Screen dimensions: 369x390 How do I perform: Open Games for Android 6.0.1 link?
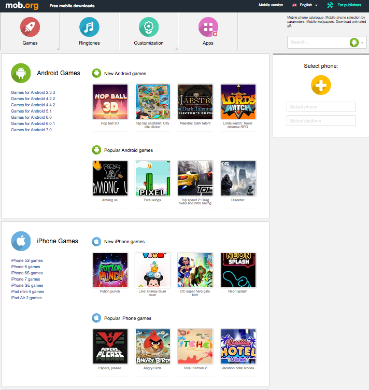click(x=33, y=123)
